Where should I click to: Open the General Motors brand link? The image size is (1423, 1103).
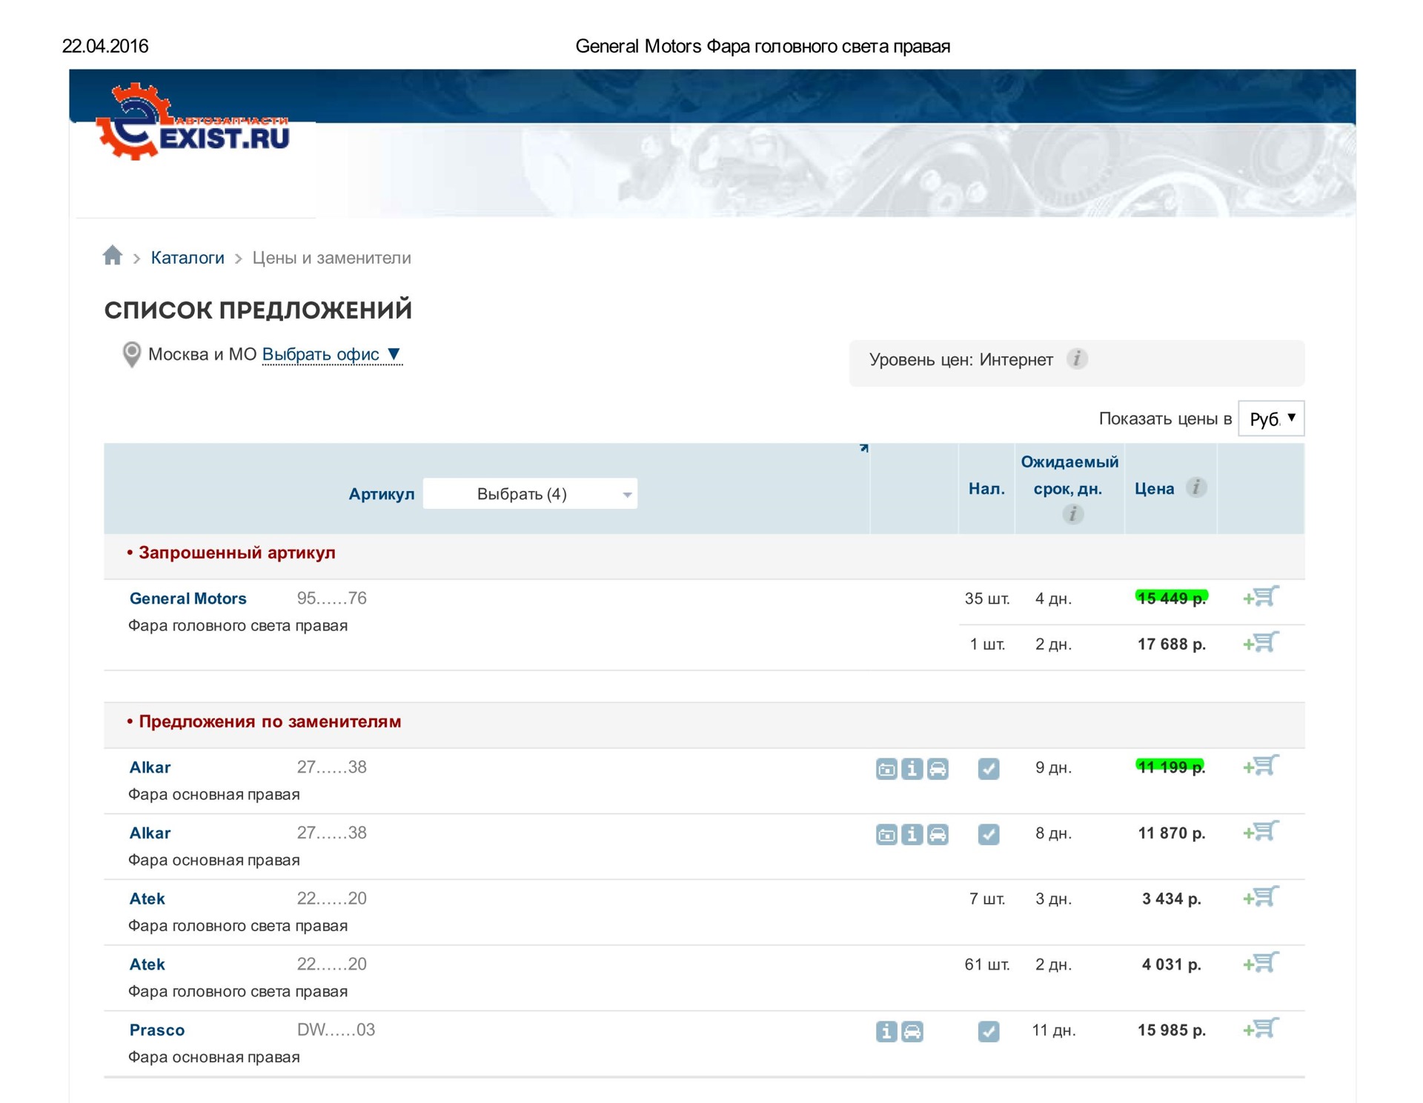point(188,599)
